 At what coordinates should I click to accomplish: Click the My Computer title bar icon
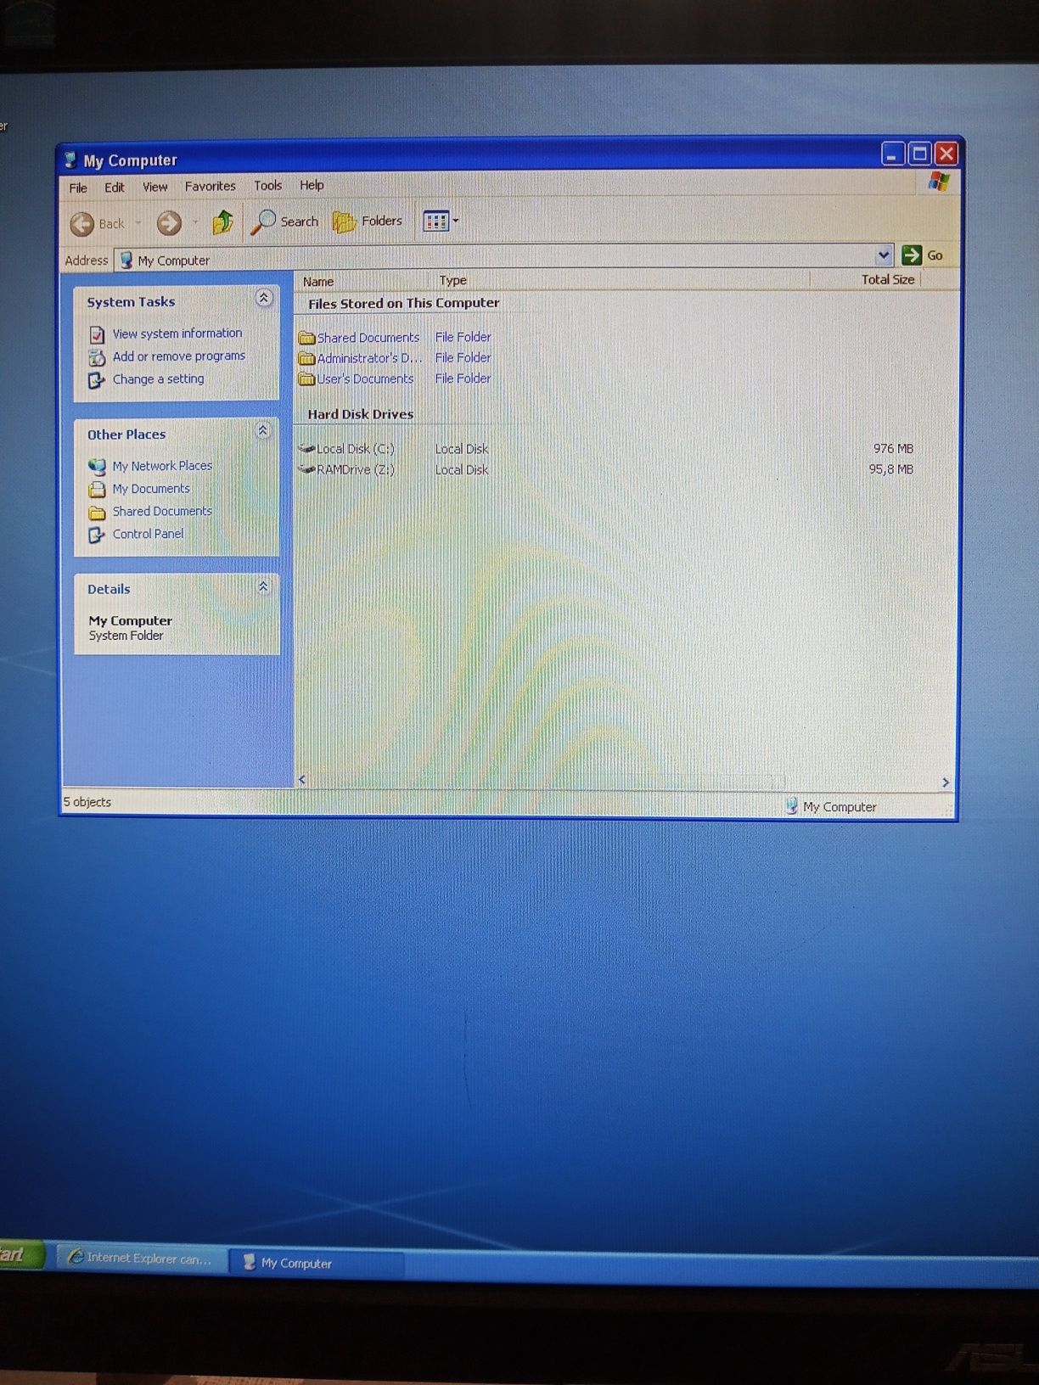[71, 160]
